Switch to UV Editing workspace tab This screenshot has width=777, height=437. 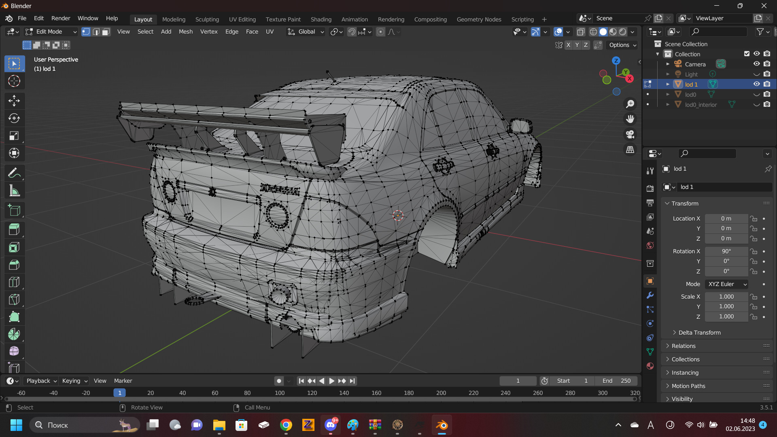point(242,19)
